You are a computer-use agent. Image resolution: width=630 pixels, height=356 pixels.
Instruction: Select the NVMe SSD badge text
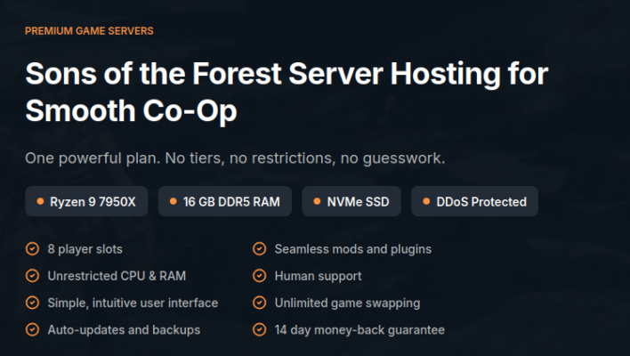click(358, 202)
